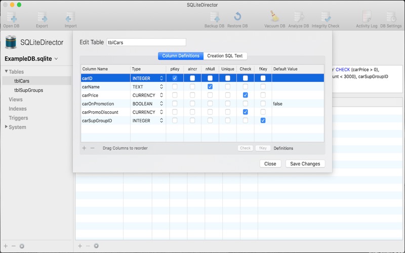The image size is (405, 253).
Task: Select Indexes in the sidebar
Action: click(x=18, y=109)
